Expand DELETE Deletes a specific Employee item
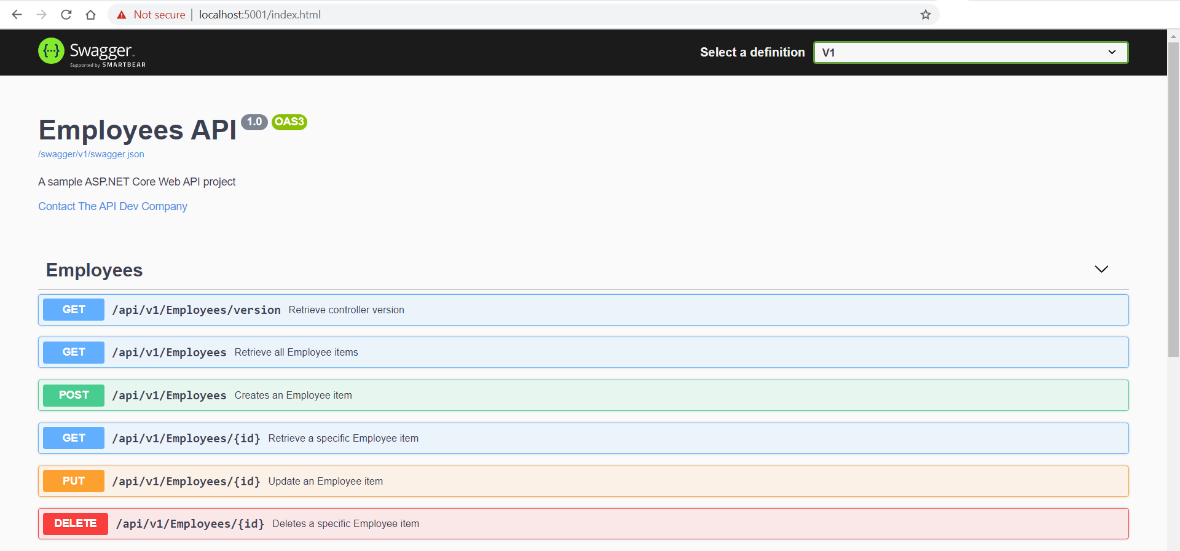 pyautogui.click(x=583, y=523)
